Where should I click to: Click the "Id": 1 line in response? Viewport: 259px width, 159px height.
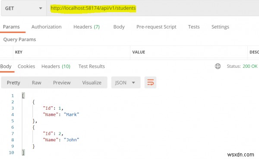(53, 108)
